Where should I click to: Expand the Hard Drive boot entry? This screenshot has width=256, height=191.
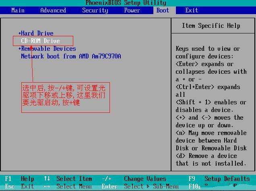[x=36, y=33]
